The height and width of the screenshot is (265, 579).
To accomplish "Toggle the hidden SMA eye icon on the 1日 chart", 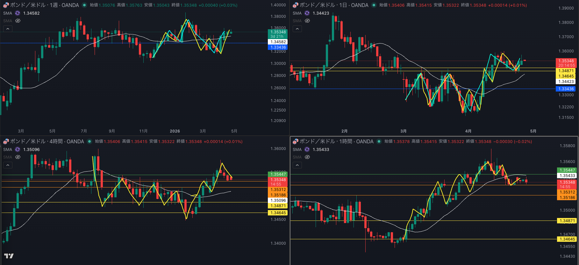I will (307, 21).
